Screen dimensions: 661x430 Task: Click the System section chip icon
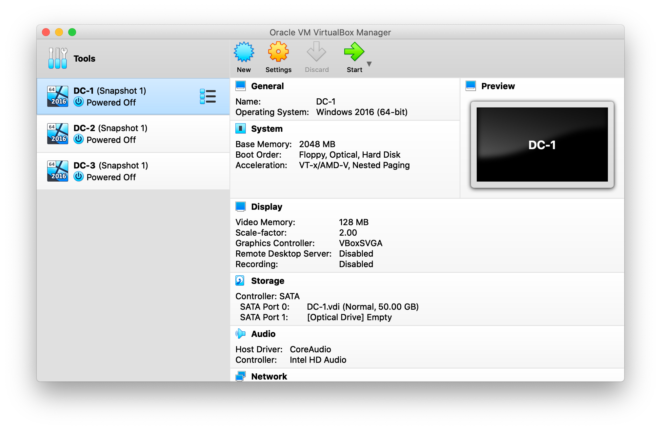click(x=240, y=128)
